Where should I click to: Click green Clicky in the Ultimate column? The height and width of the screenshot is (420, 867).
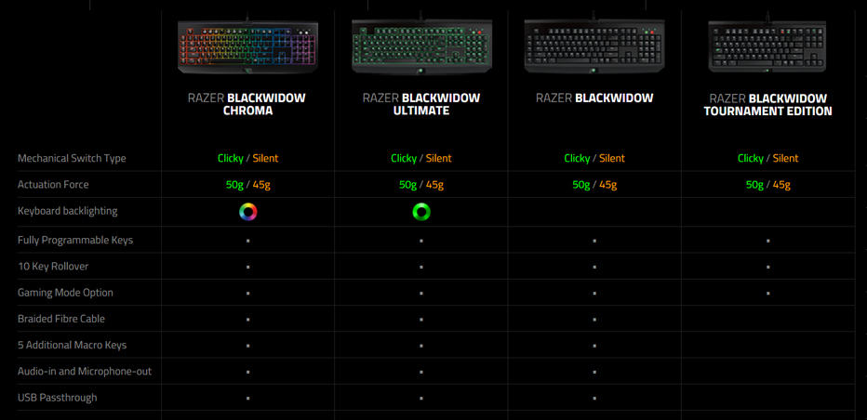pyautogui.click(x=404, y=159)
